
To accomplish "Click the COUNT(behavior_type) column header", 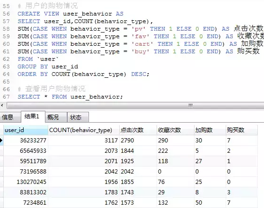I will click(x=84, y=130).
